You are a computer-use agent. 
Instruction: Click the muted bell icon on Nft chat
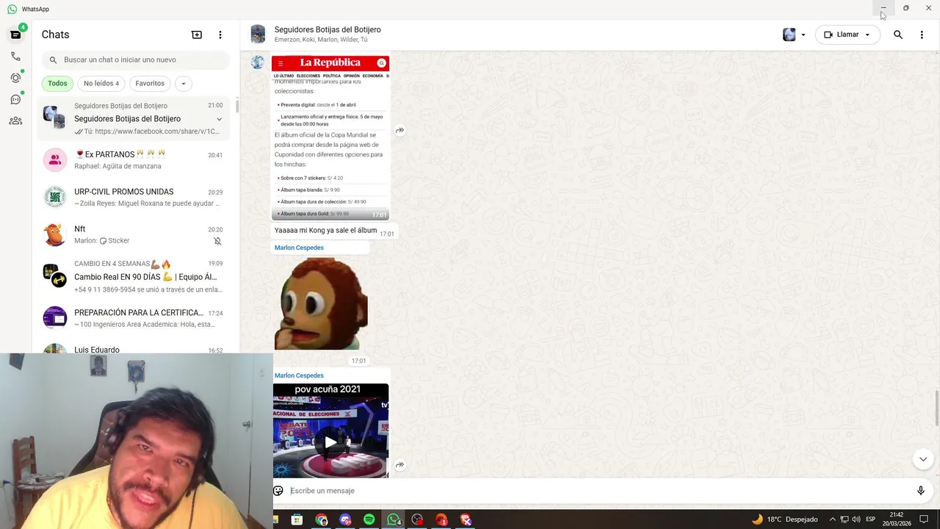(217, 241)
